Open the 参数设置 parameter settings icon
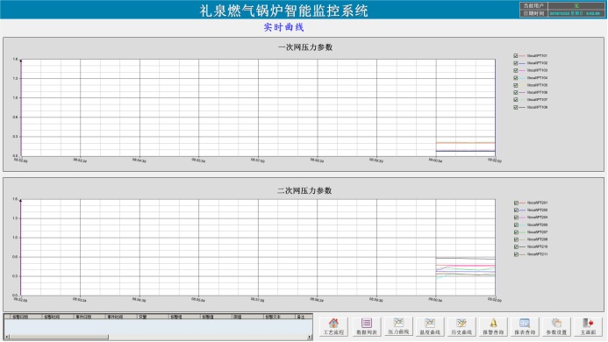The image size is (608, 342). click(556, 327)
